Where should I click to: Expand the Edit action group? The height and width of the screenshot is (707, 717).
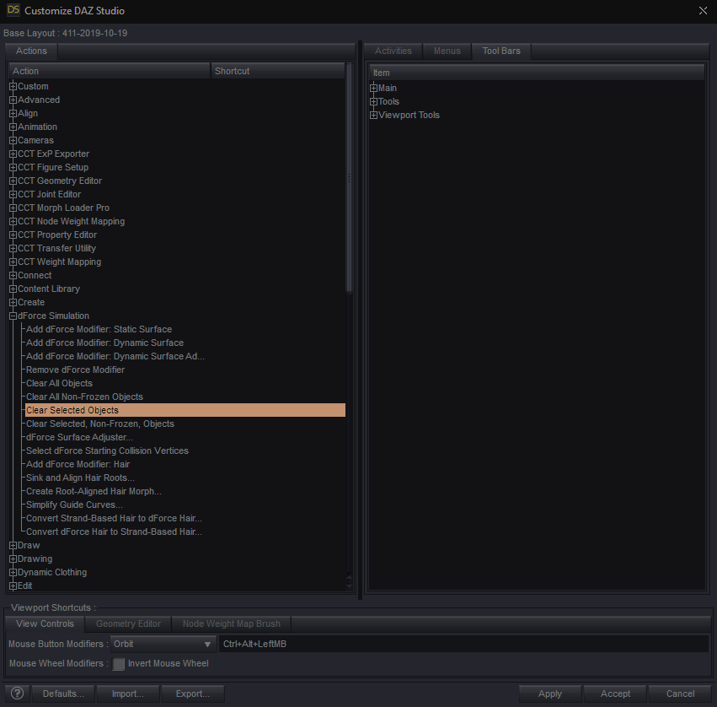pos(13,586)
